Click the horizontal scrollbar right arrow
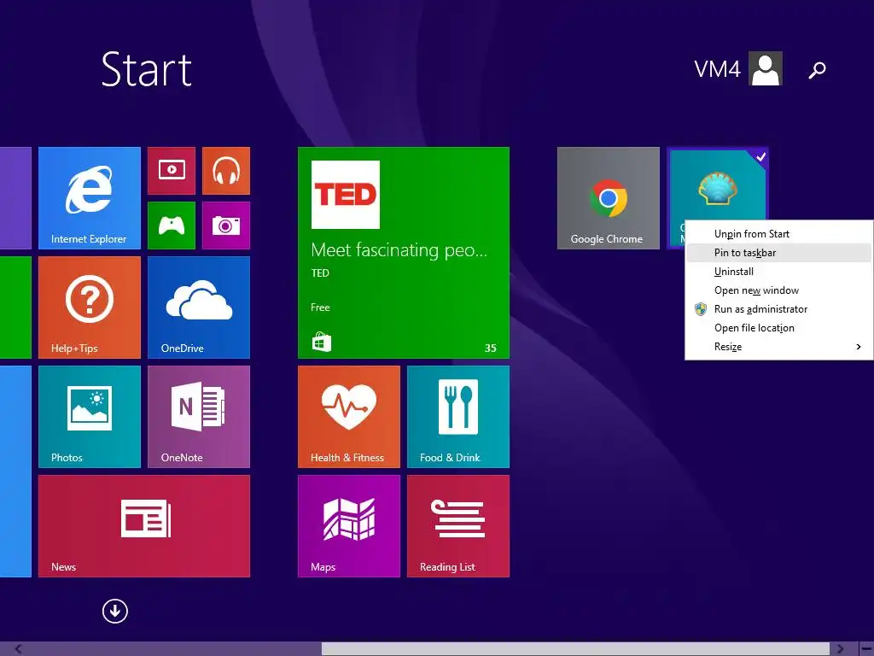This screenshot has width=874, height=656. coord(840,649)
